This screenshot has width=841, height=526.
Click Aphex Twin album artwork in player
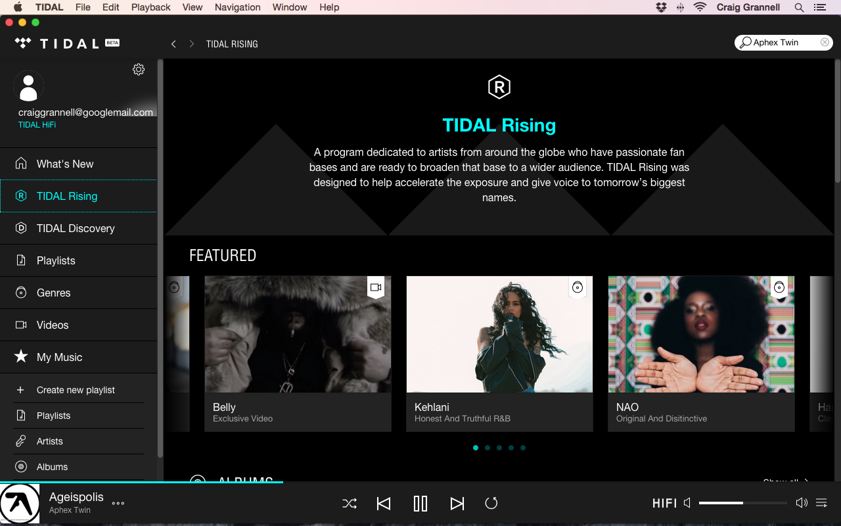click(20, 504)
